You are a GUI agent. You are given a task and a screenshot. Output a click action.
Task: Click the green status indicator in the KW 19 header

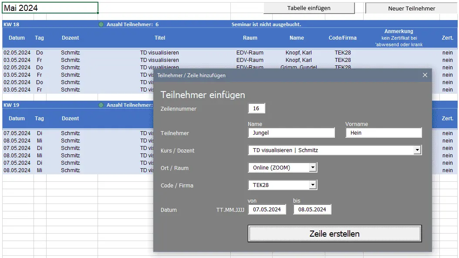(x=100, y=105)
